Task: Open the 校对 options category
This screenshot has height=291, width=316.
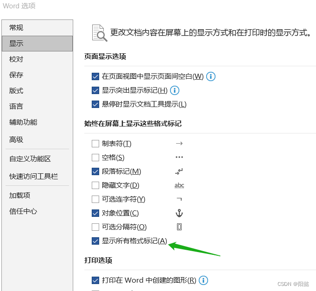Action: [x=37, y=59]
